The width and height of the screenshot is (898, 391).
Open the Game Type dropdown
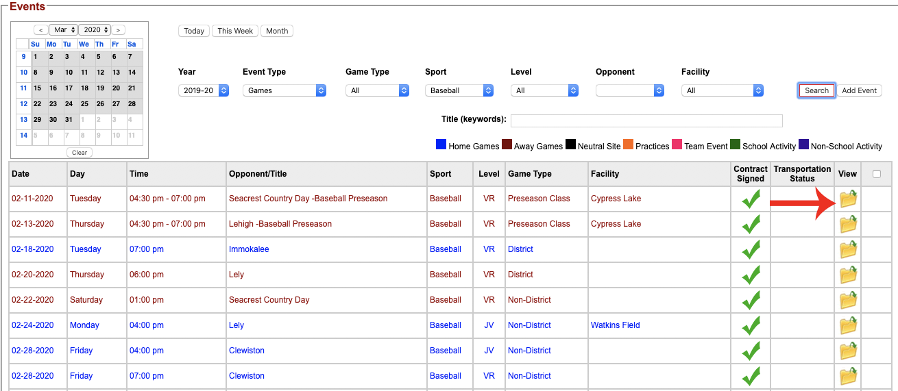coord(377,90)
